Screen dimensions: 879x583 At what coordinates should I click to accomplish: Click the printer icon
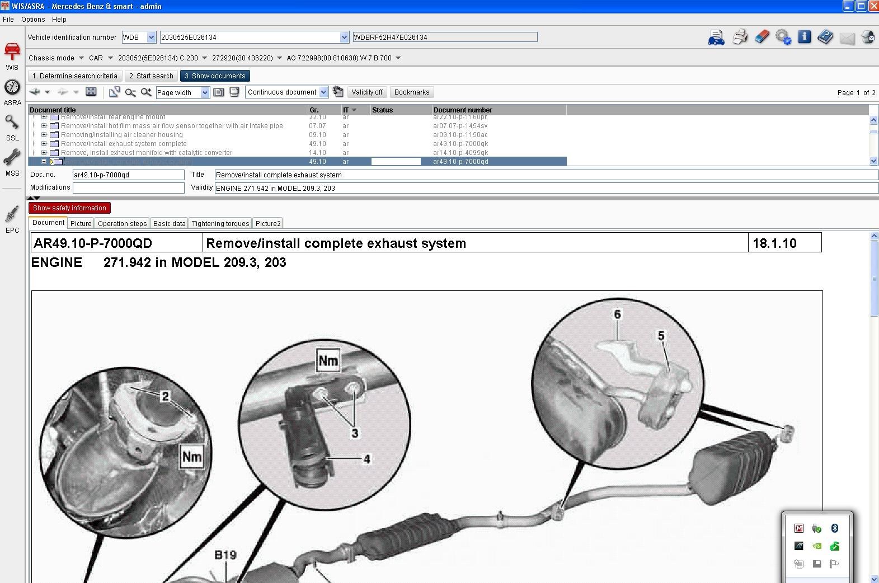coord(740,37)
